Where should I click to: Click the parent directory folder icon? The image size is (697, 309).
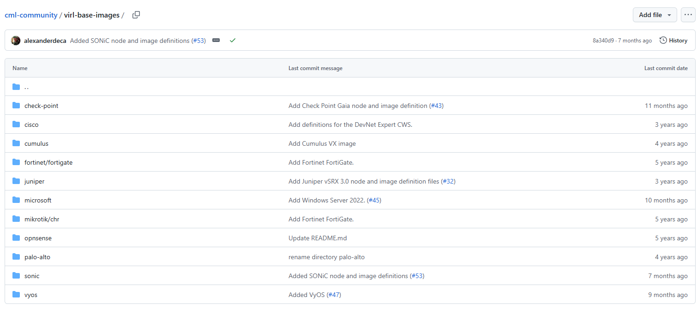coord(17,87)
